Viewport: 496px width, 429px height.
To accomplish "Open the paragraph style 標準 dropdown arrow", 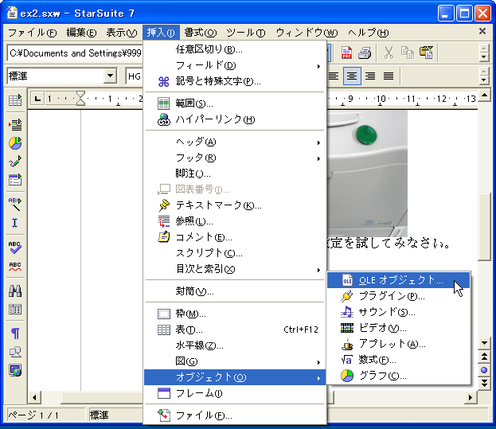I will [110, 76].
